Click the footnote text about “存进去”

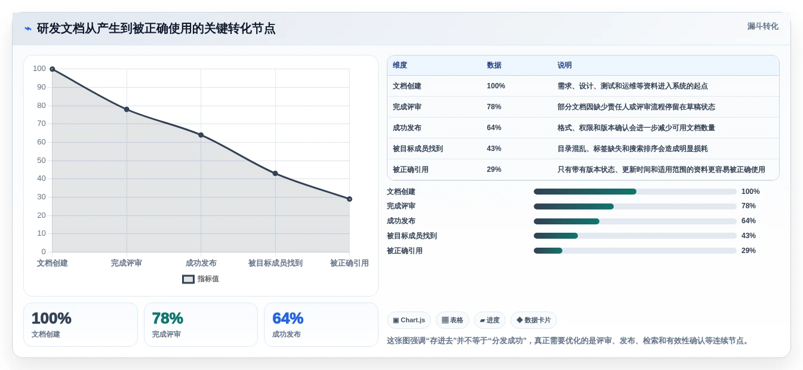click(568, 341)
